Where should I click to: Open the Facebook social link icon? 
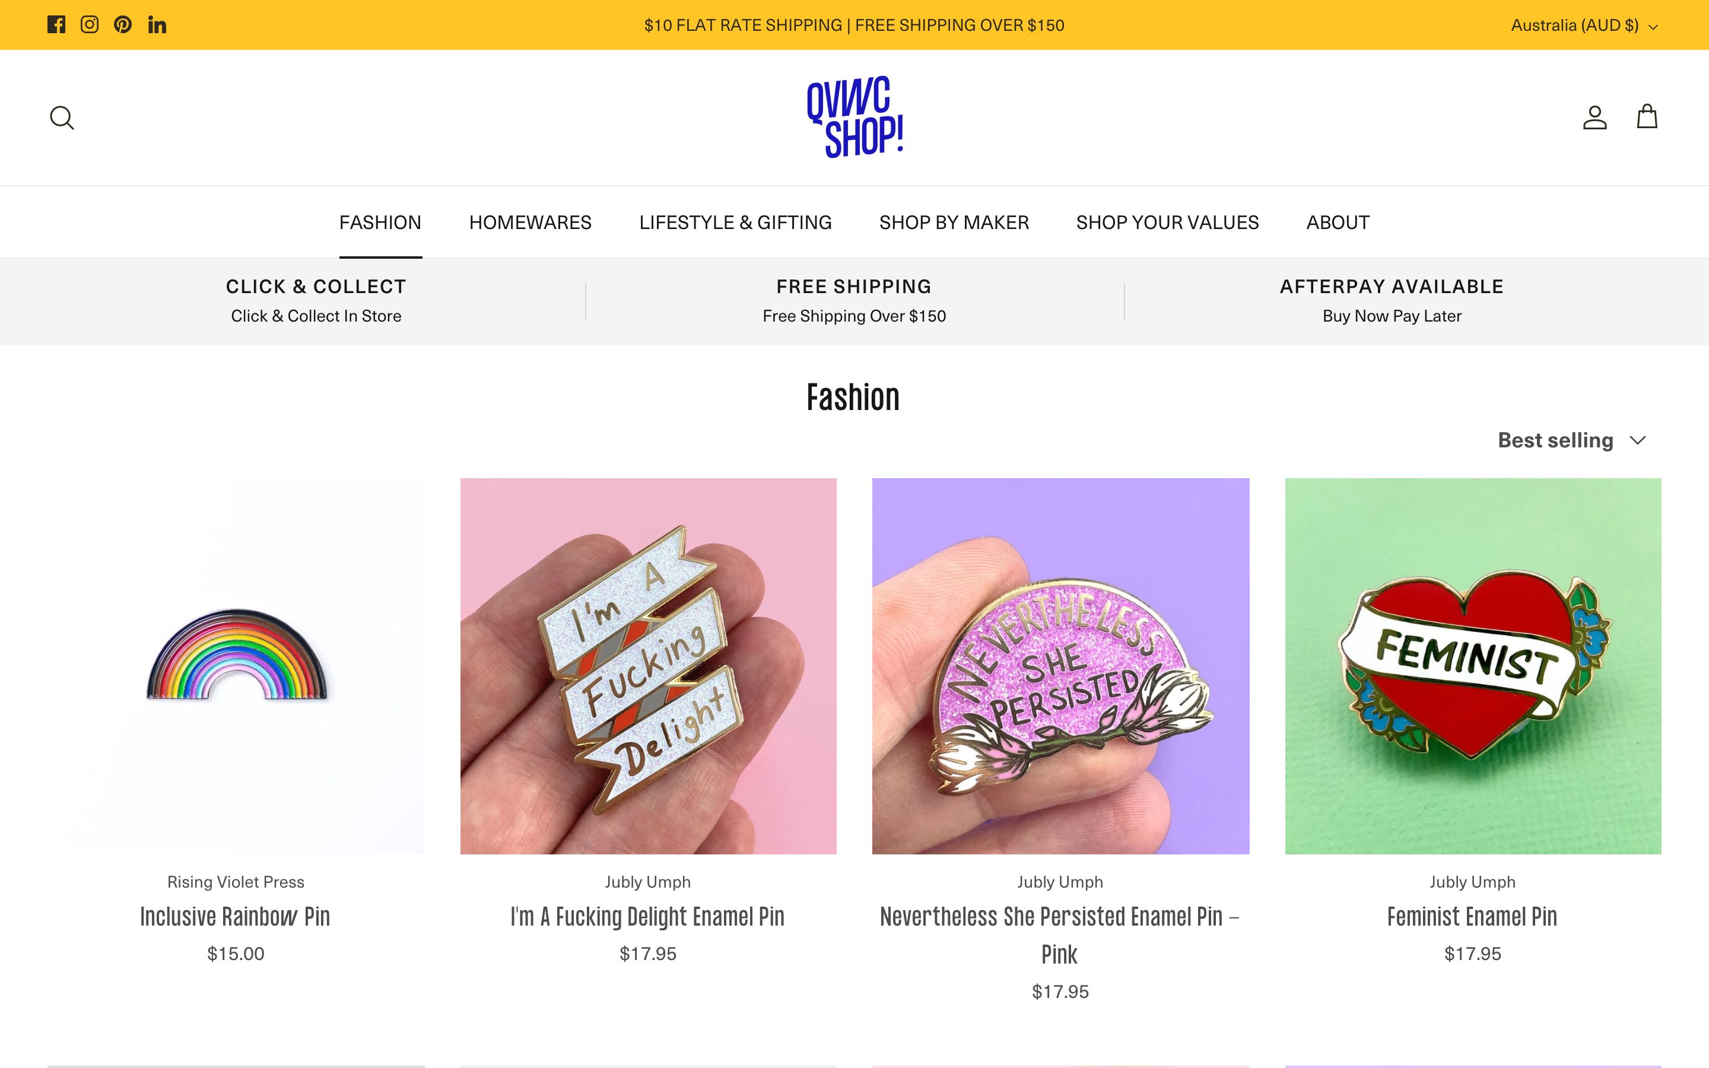[x=56, y=25]
